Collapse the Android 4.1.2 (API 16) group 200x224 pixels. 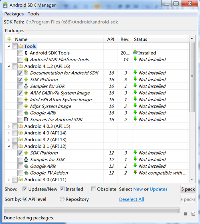(9, 66)
